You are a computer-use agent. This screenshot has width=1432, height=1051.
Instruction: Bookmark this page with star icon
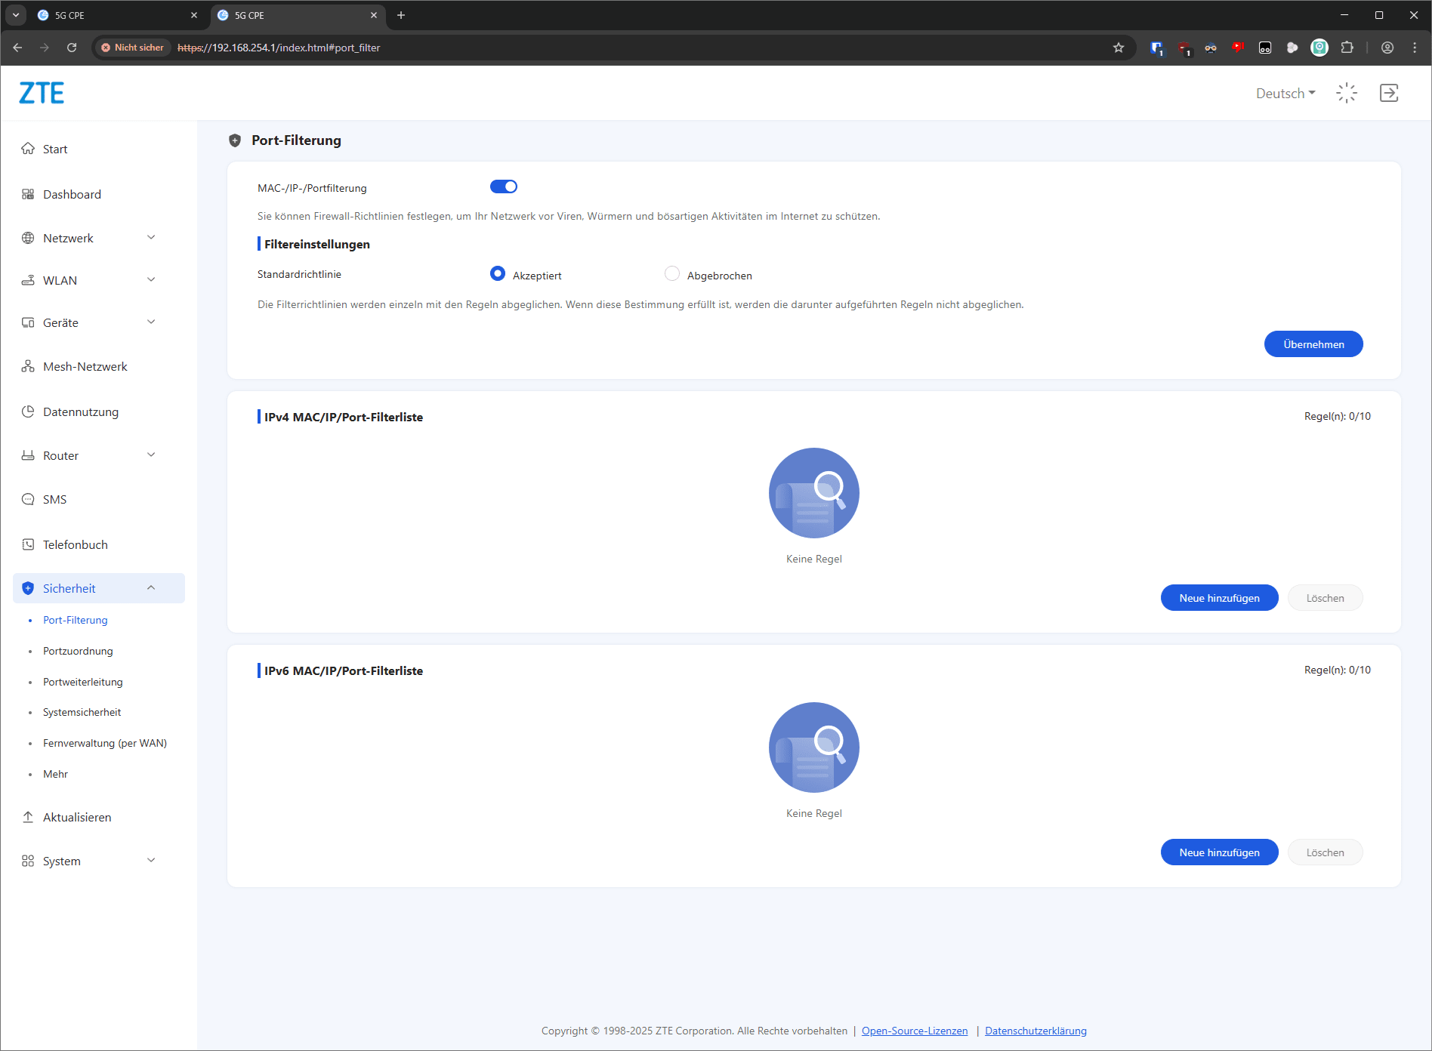pyautogui.click(x=1119, y=48)
